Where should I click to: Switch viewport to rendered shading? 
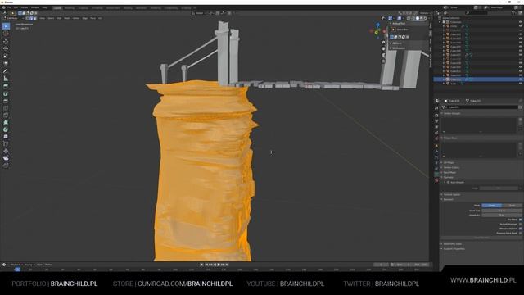click(426, 18)
